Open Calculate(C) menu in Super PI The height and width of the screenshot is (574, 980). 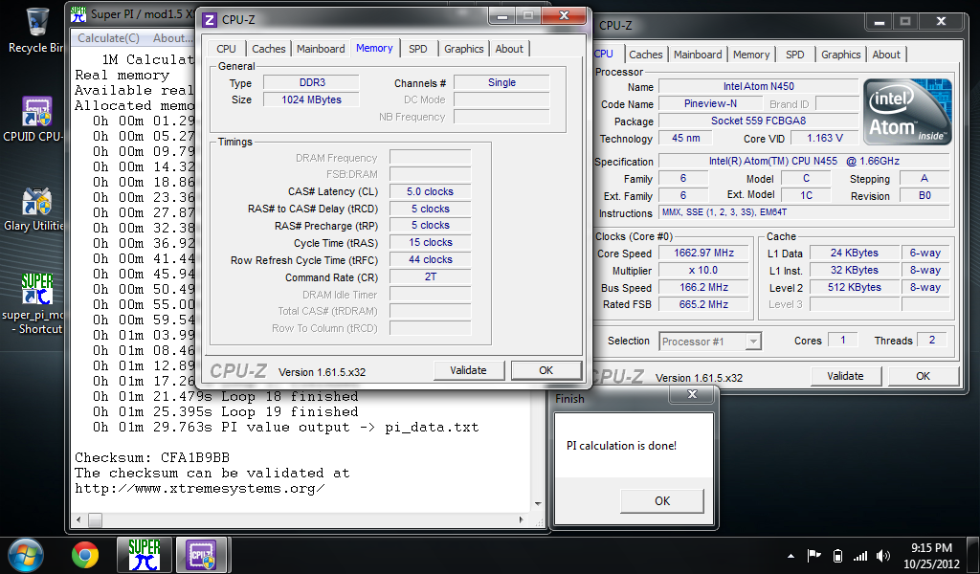pos(109,38)
